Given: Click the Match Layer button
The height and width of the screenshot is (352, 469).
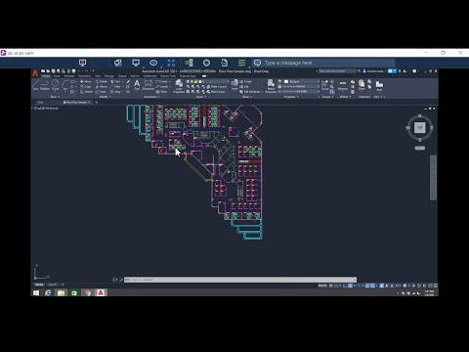Looking at the screenshot, I should (216, 92).
